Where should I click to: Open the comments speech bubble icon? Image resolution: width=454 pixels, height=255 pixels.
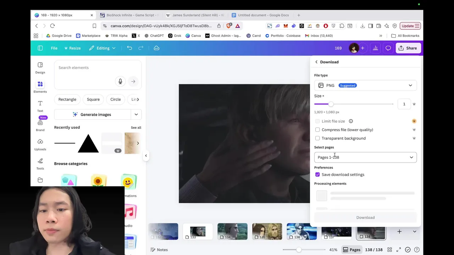point(388,48)
